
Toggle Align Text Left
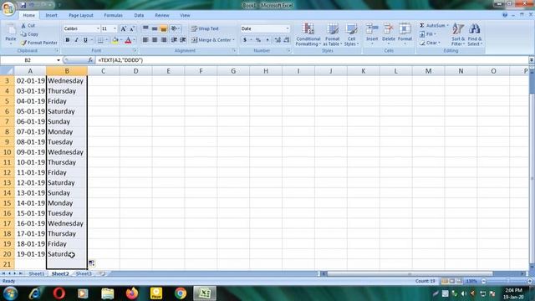click(x=145, y=40)
